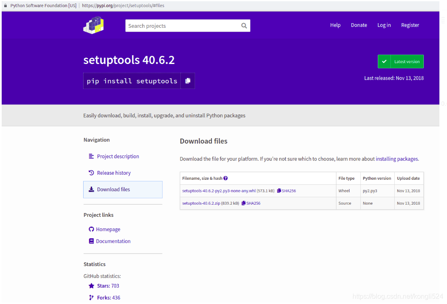Copy the pip install command to clipboard
447x304 pixels.
click(x=187, y=81)
